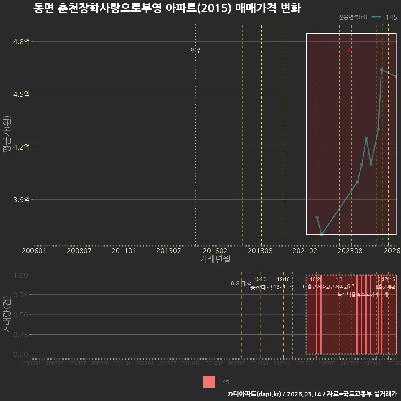Click the 1·3 policy date label
Image resolution: width=401 pixels, height=401 pixels.
339,279
